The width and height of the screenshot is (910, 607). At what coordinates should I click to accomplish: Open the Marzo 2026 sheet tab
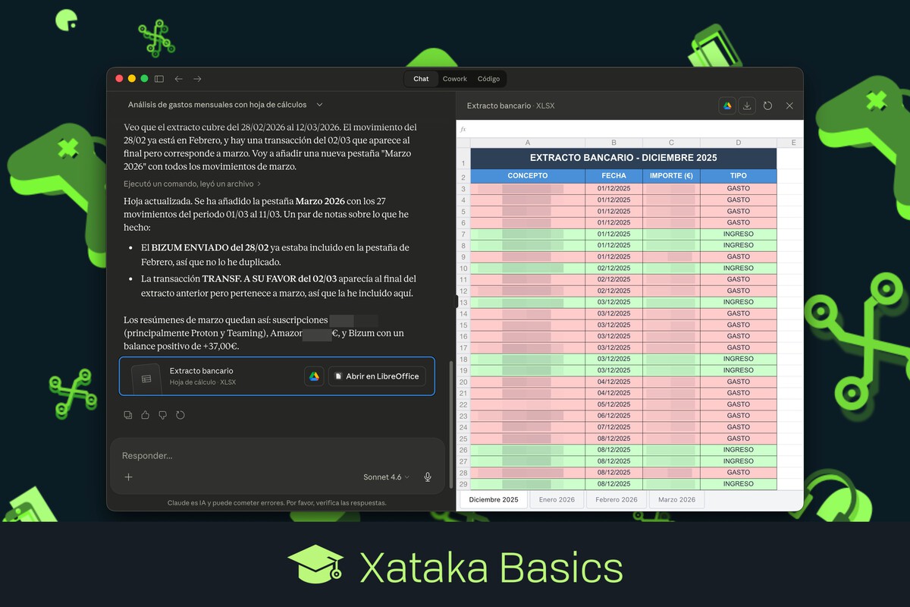[x=676, y=499]
